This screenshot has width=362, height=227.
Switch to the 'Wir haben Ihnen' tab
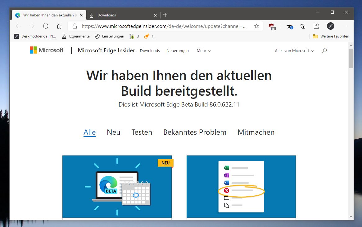[49, 15]
